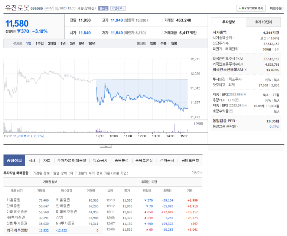Open help icon beside PBR BPS(2023.09)
This screenshot has height=236, width=287.
pos(245,105)
